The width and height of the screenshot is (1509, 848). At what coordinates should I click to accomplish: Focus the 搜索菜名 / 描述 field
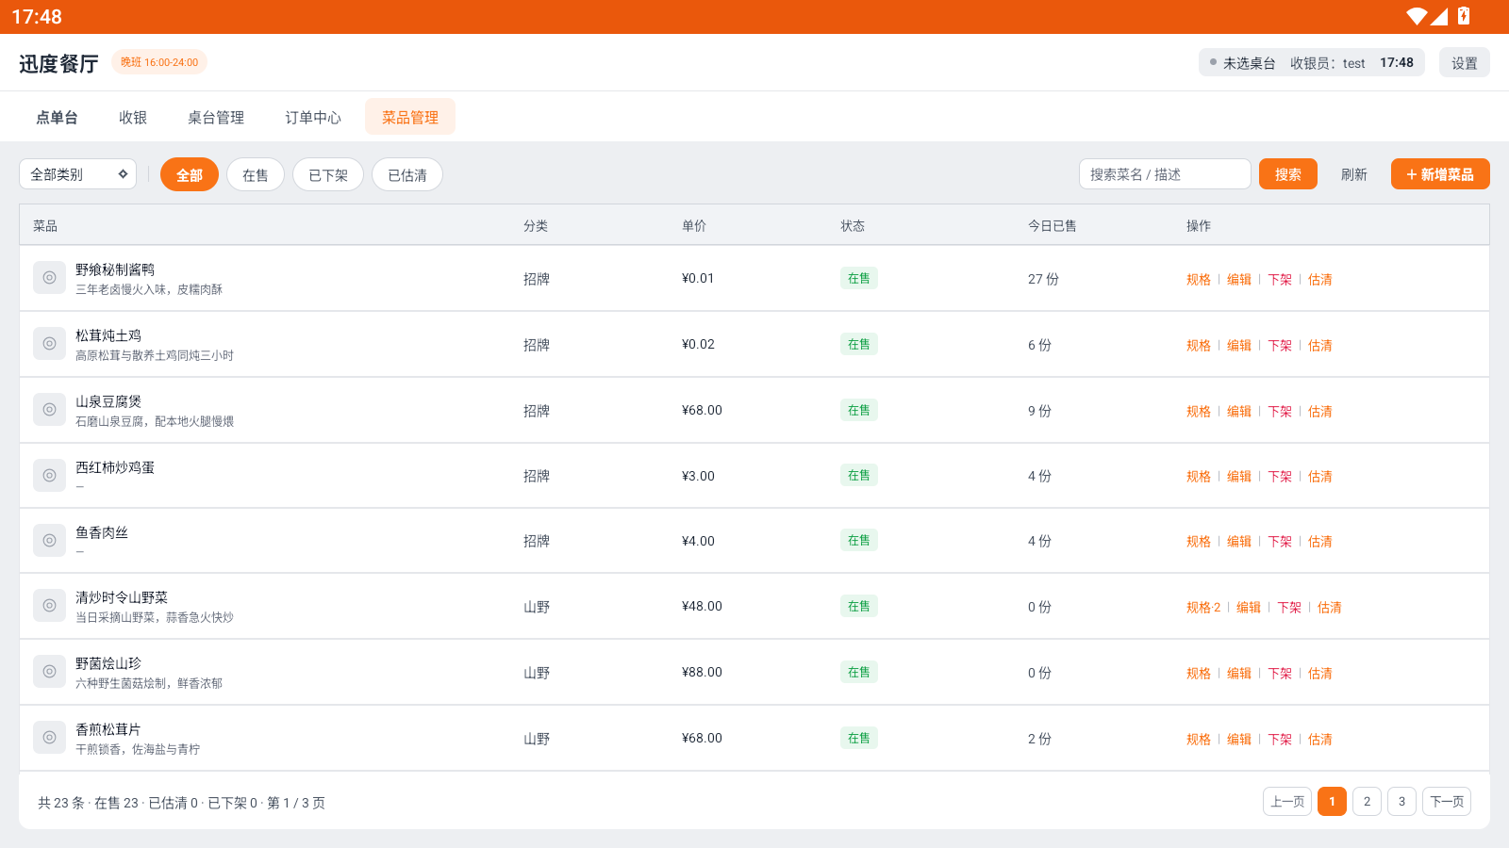(1165, 174)
